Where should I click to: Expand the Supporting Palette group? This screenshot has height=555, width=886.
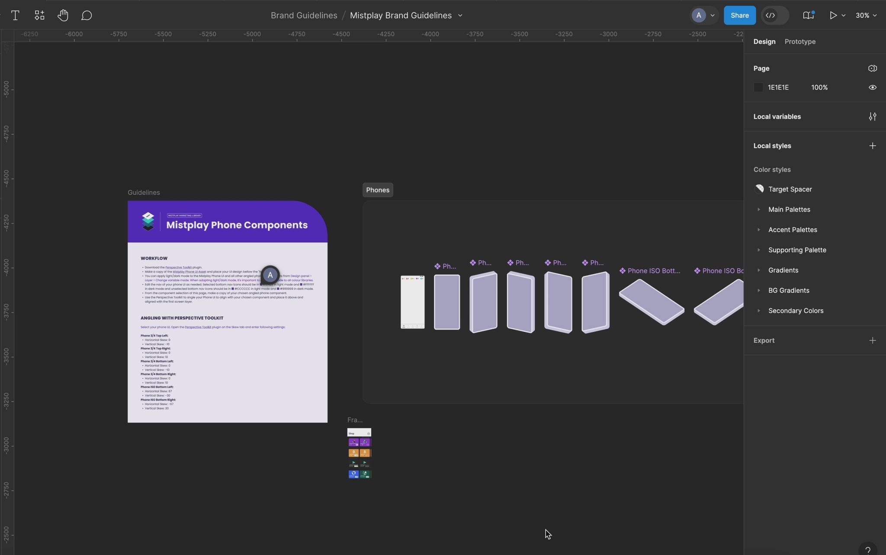point(758,250)
